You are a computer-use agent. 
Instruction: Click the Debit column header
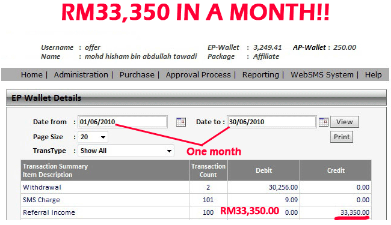263,170
